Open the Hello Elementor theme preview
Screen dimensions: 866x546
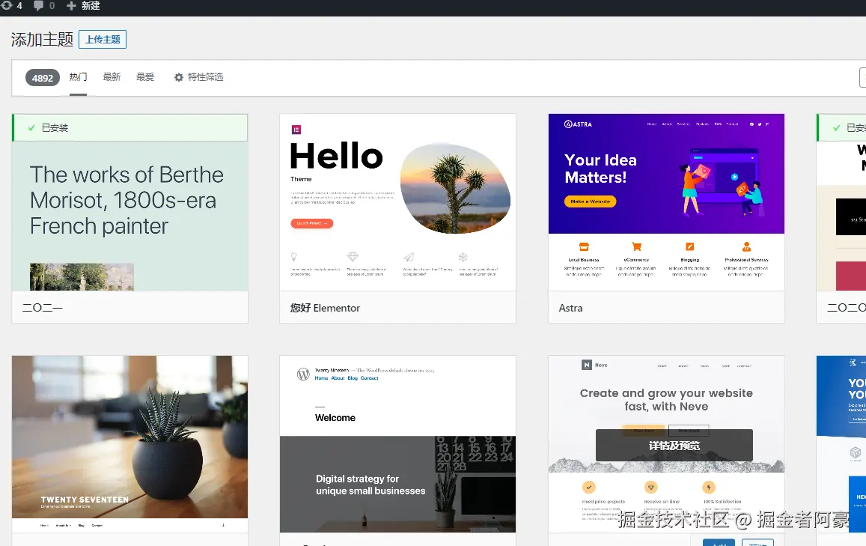(x=397, y=202)
